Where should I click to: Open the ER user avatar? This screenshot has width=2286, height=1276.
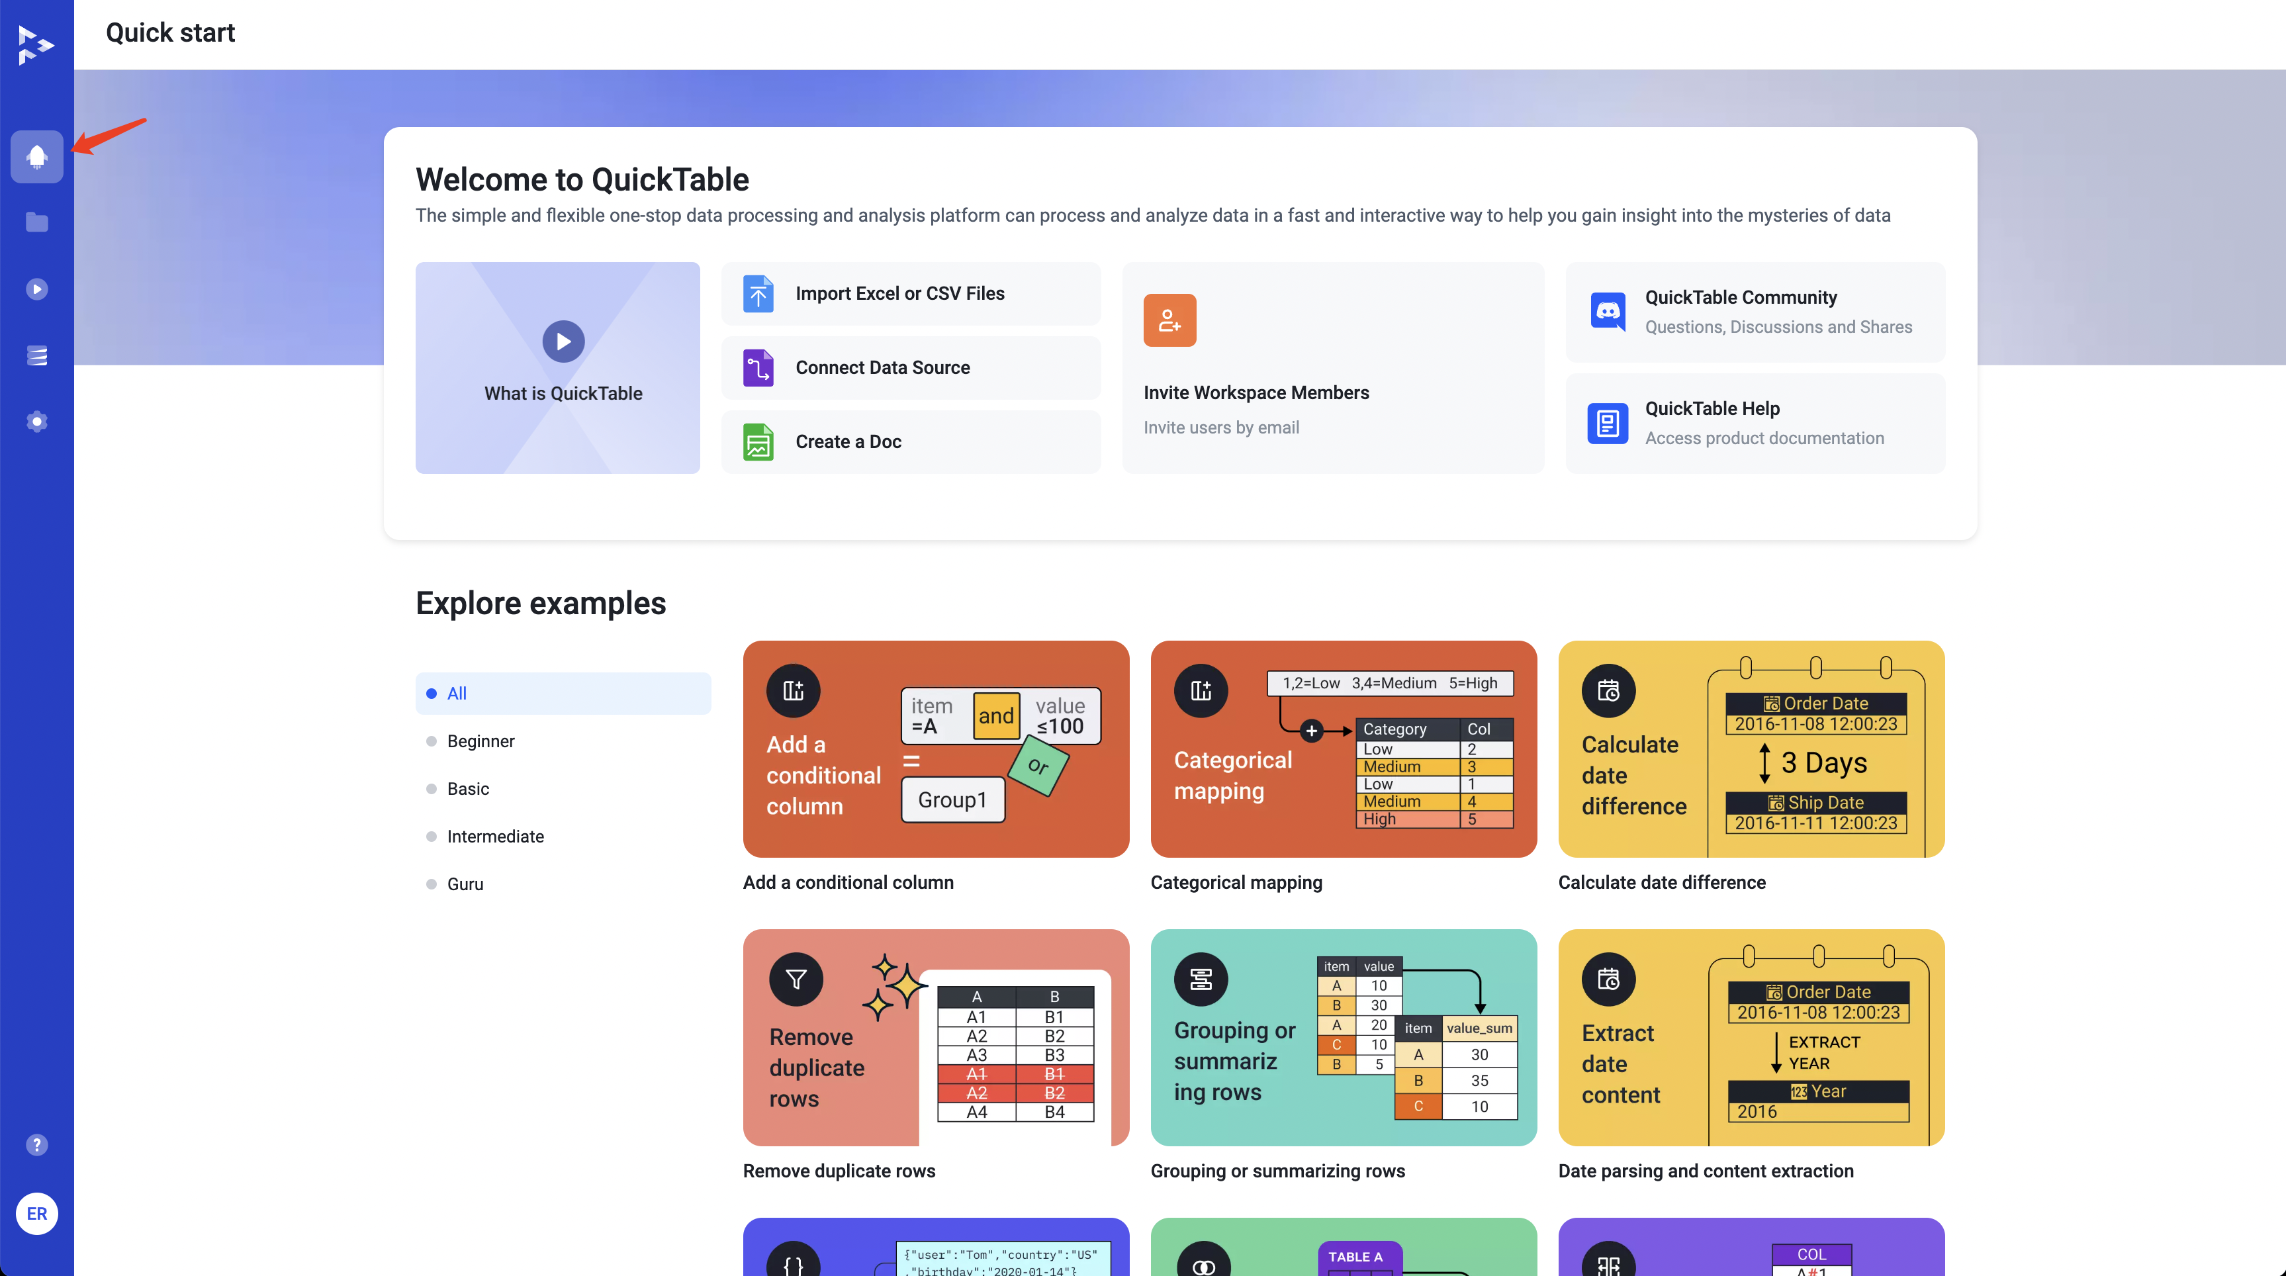click(36, 1213)
